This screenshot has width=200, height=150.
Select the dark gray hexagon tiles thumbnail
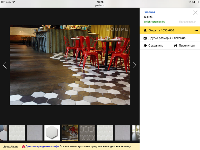tap(87, 133)
